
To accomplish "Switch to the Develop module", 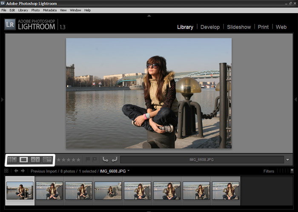I will [x=210, y=27].
